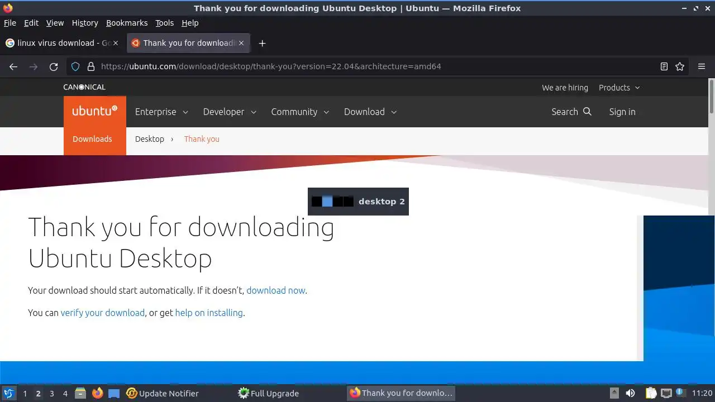Expand the Developer navigation dropdown
This screenshot has width=715, height=402.
point(230,112)
